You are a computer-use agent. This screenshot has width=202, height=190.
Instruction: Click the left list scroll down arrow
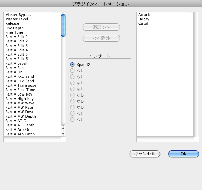63,134
